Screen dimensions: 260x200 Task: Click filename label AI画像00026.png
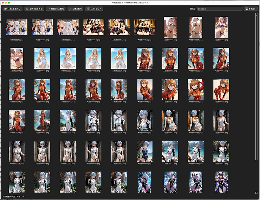tap(42, 102)
